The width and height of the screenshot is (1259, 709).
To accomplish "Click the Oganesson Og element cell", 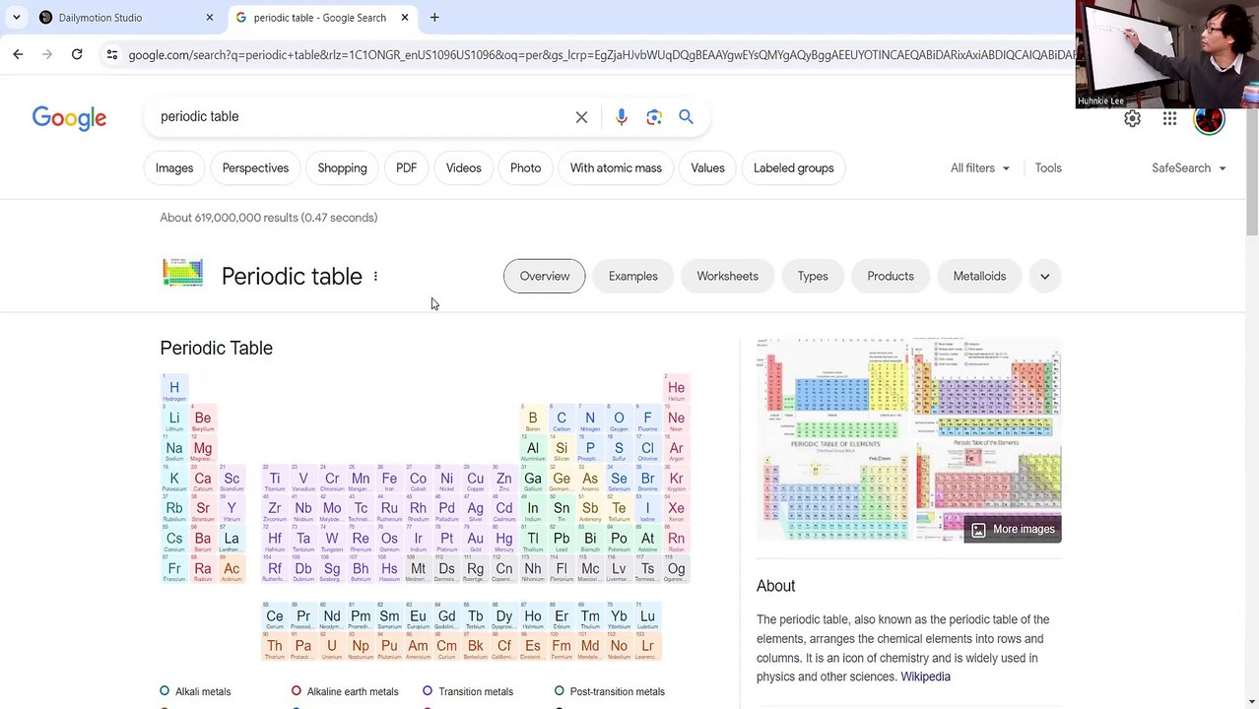I will tap(676, 570).
